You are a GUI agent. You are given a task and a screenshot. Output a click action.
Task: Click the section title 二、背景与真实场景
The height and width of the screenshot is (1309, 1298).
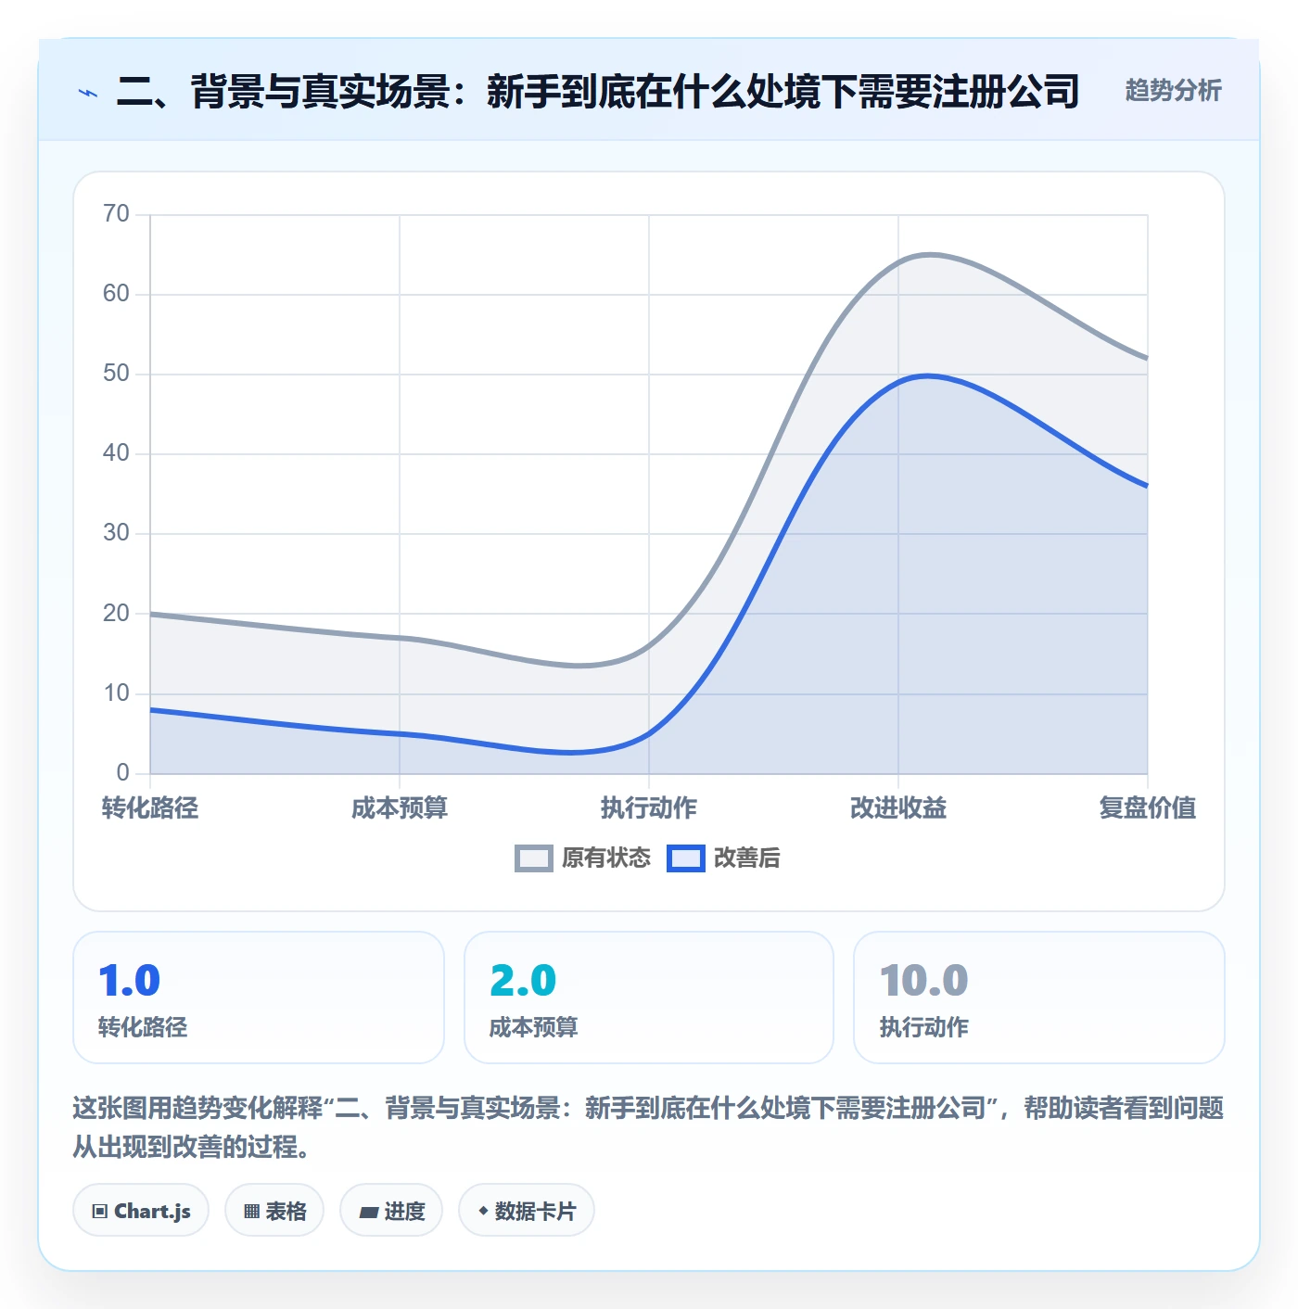[598, 92]
